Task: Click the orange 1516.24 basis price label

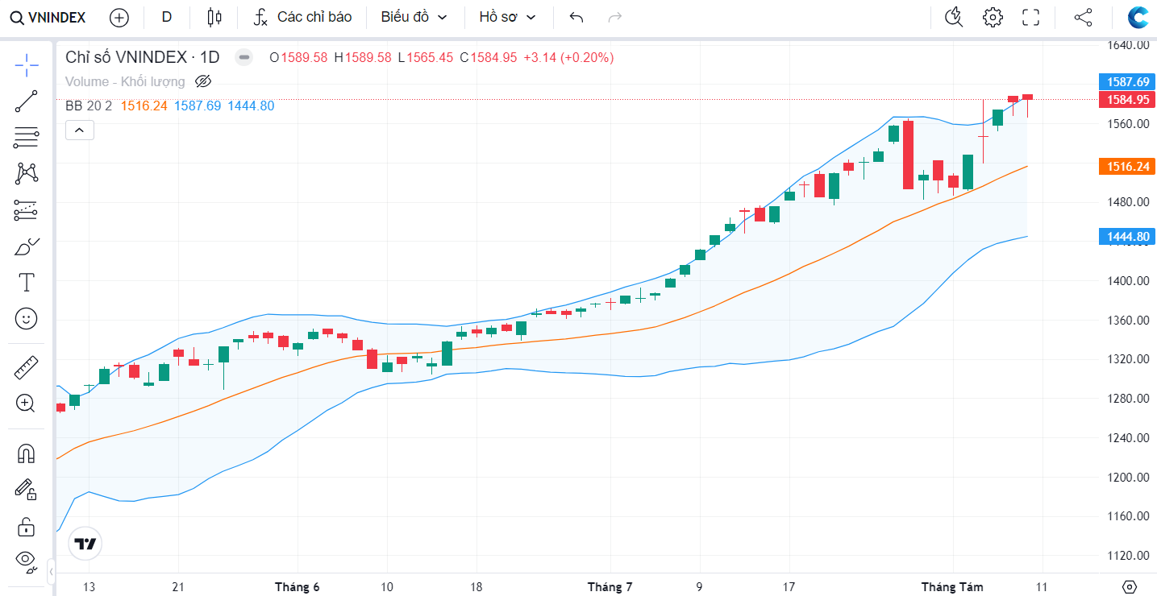Action: point(1128,167)
